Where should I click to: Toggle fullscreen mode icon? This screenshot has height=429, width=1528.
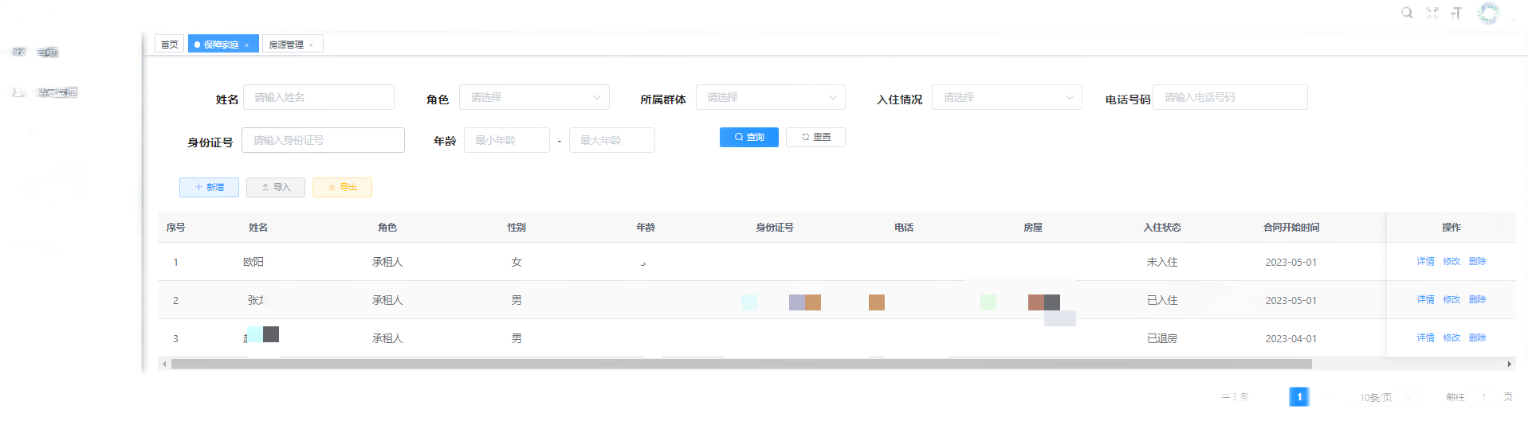point(1432,13)
